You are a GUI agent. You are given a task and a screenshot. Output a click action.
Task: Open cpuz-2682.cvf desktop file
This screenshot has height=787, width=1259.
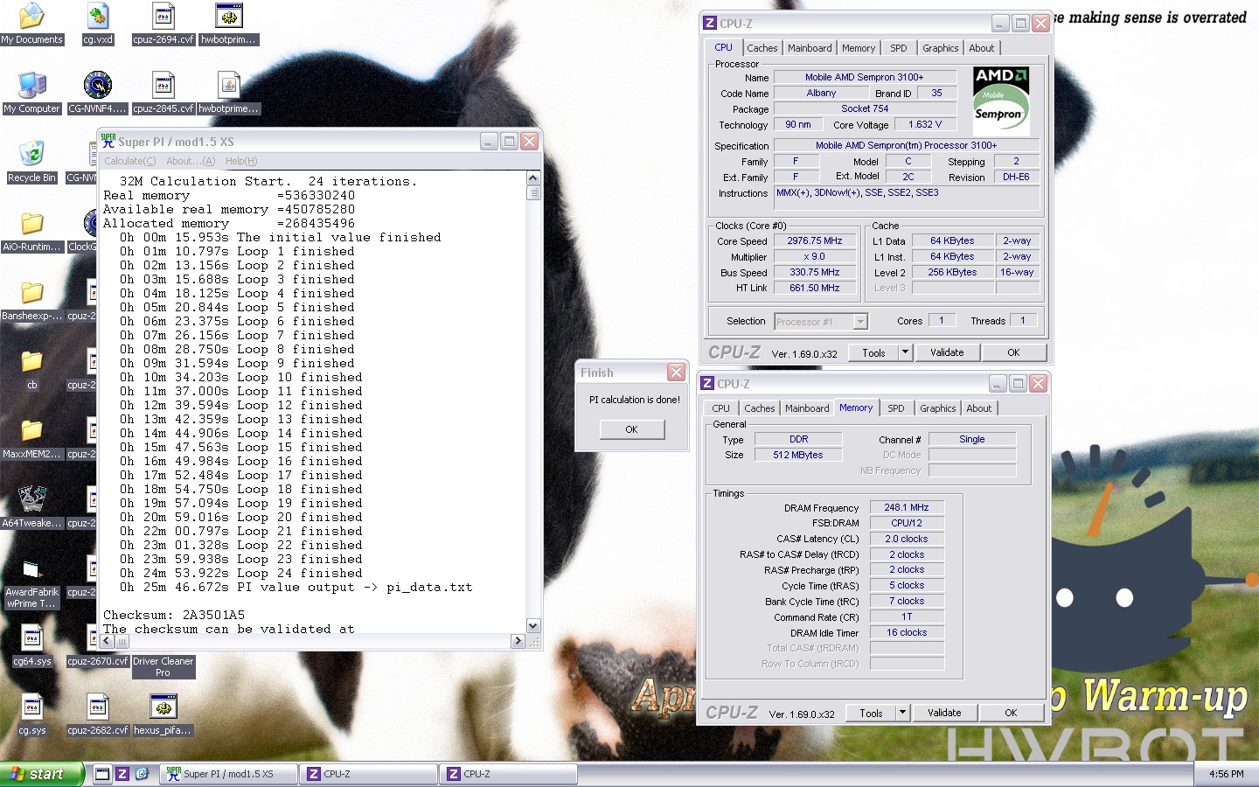pos(97,714)
